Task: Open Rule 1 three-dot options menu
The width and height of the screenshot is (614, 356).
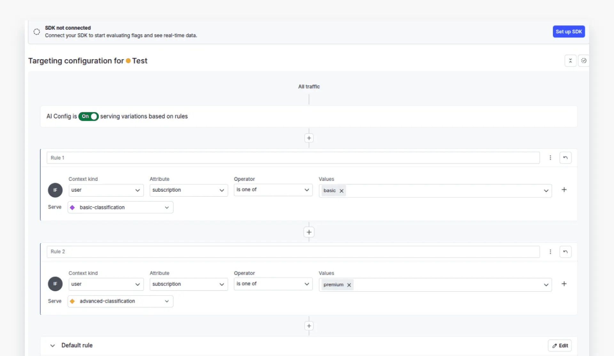Action: pos(550,158)
